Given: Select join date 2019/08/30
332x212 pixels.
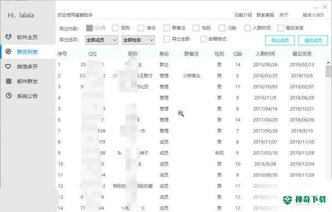Looking at the screenshot, I should pyautogui.click(x=265, y=175).
